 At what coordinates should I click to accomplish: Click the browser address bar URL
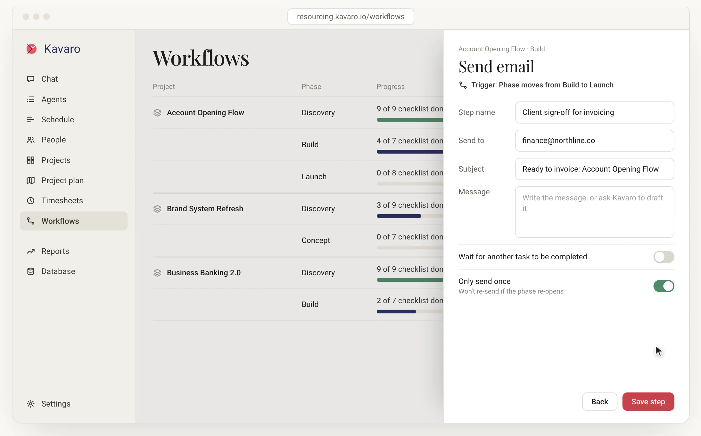[x=350, y=17]
